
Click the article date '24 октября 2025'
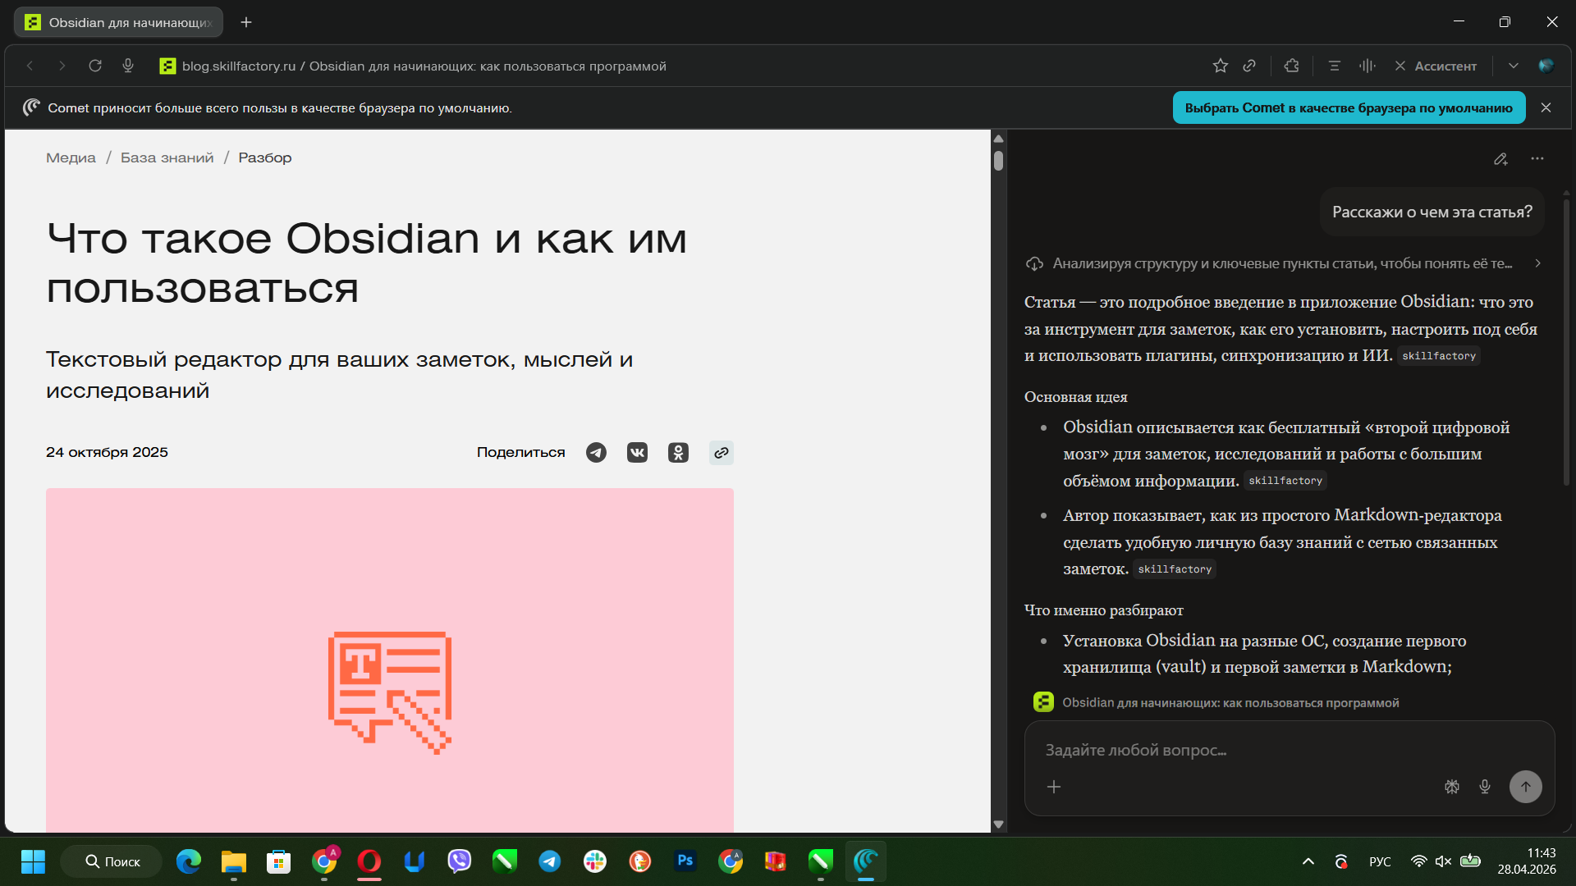(x=107, y=452)
